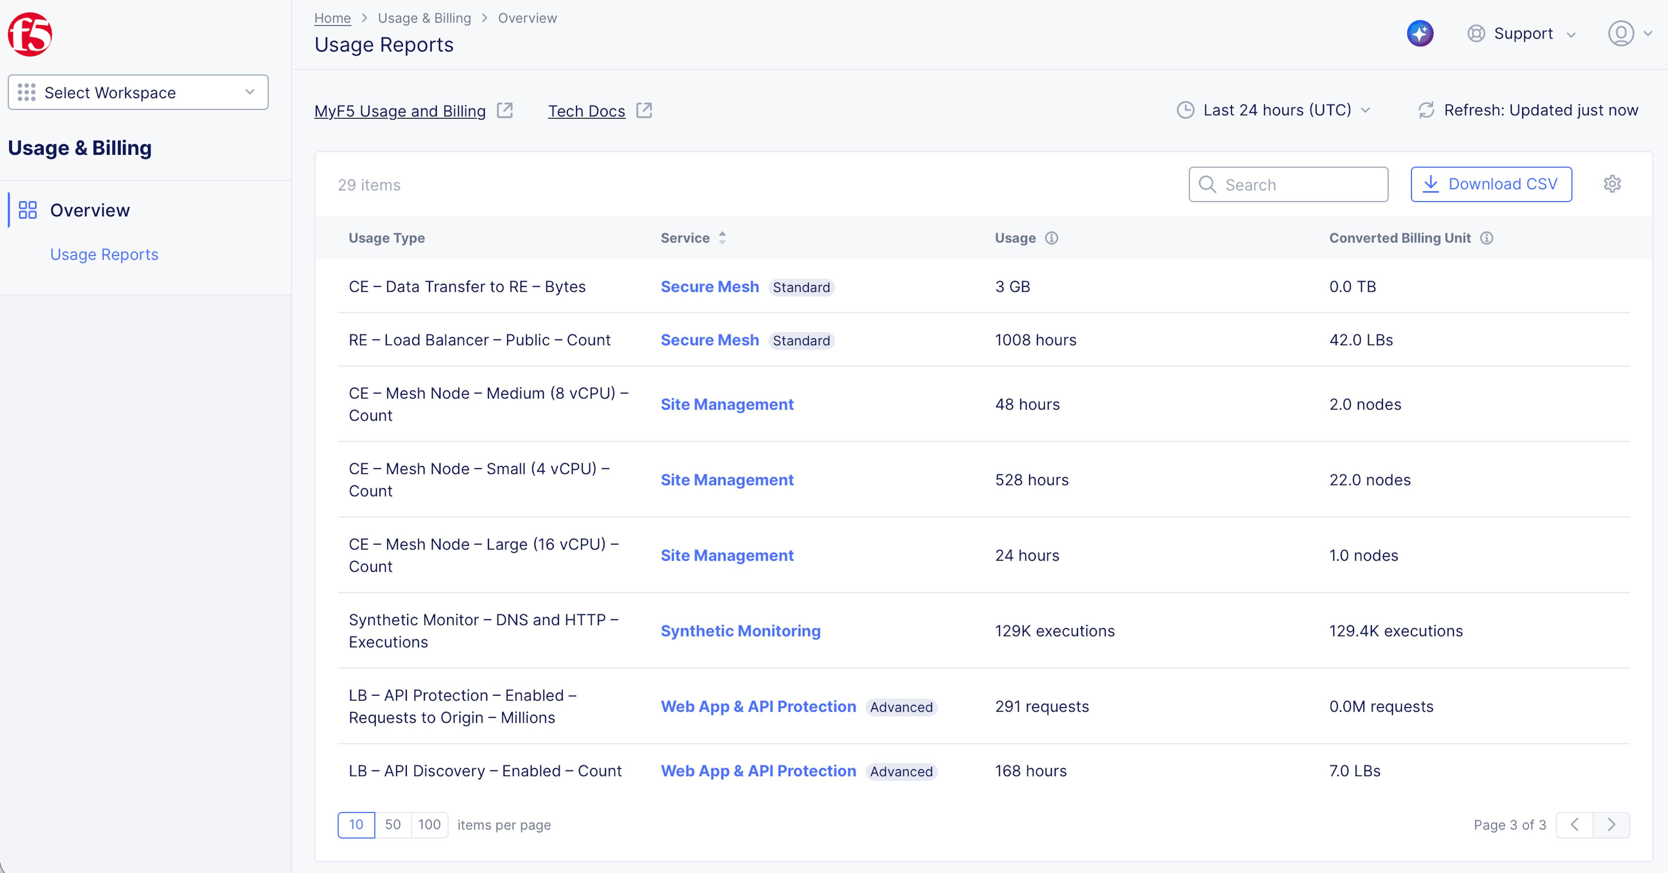This screenshot has width=1668, height=873.
Task: Go to previous page arrow
Action: pyautogui.click(x=1574, y=824)
